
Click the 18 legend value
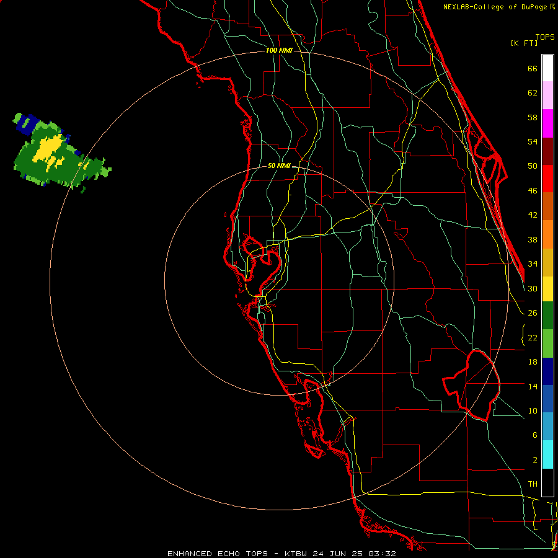point(533,362)
